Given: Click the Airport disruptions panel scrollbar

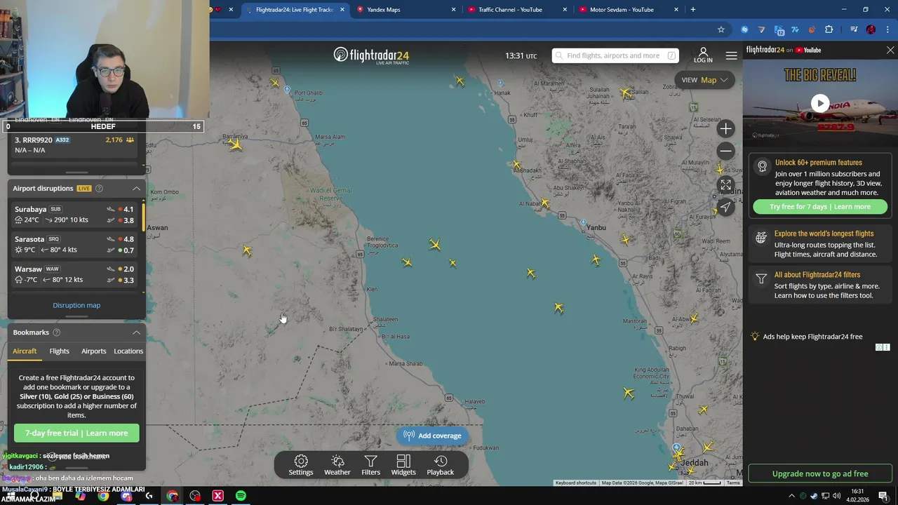Looking at the screenshot, I should point(144,216).
